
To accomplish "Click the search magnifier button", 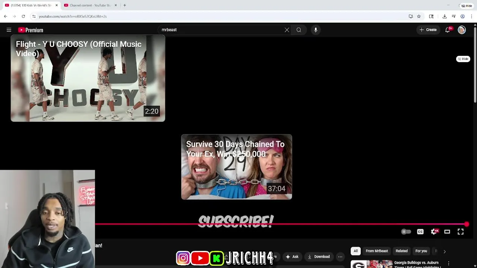I will click(299, 30).
